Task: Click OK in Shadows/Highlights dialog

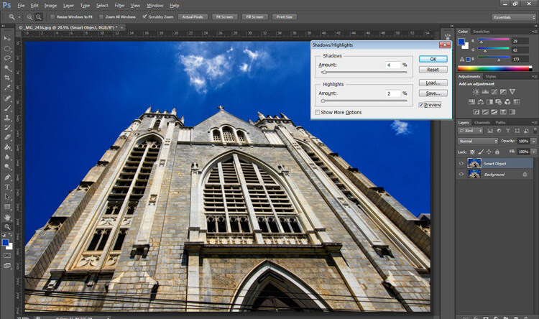Action: [433, 59]
